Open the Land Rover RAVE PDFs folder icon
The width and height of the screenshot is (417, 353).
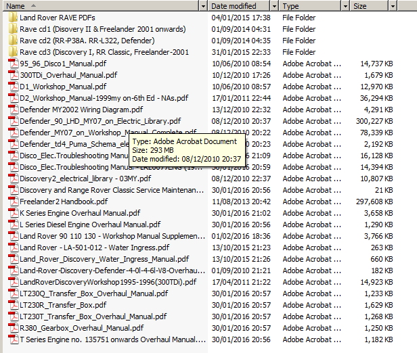tap(13, 18)
